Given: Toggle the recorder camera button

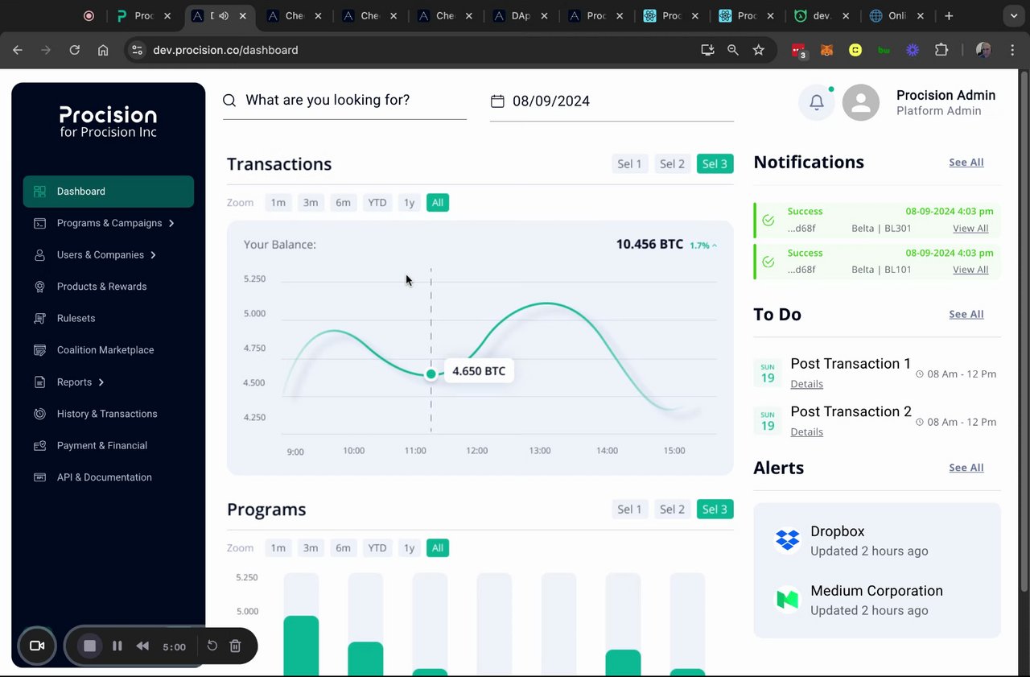Looking at the screenshot, I should (36, 646).
